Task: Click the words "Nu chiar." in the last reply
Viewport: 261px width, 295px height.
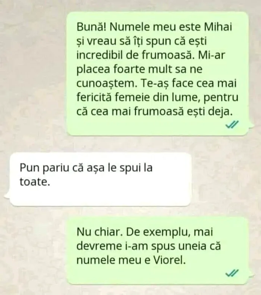Action: [100, 232]
